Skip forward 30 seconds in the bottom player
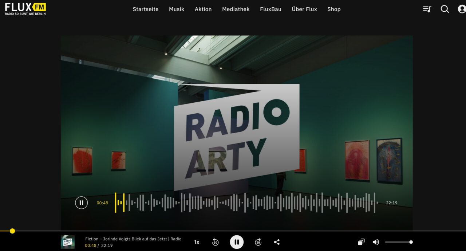Screen dimensions: 466x251 tap(258, 242)
